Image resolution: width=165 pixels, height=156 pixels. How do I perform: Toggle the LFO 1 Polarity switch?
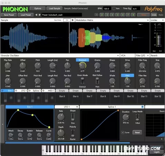coord(73,133)
